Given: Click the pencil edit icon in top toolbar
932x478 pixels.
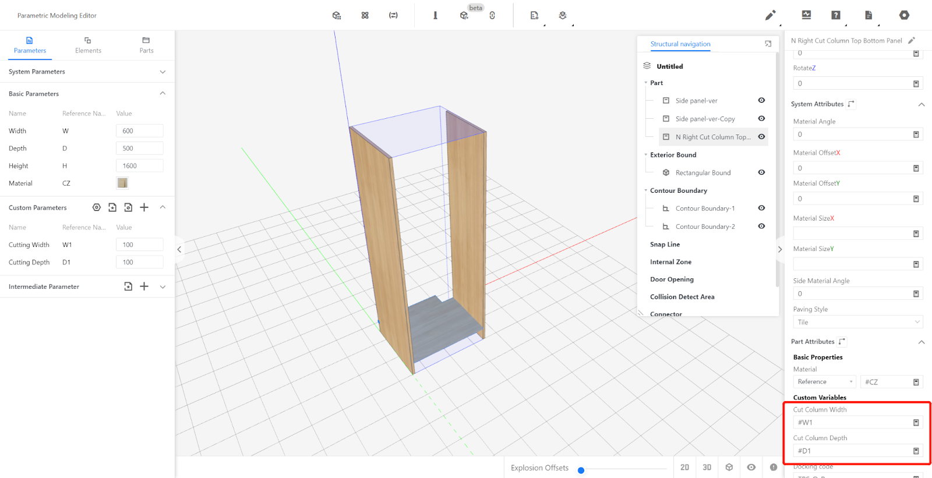Looking at the screenshot, I should [x=770, y=15].
